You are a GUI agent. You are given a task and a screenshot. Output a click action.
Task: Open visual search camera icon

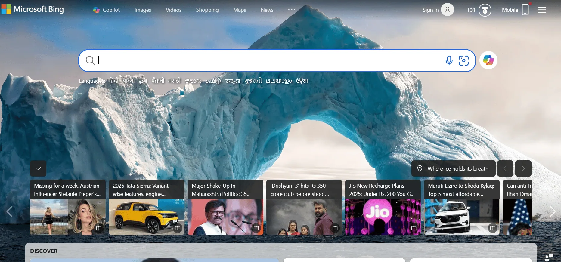[x=463, y=60]
